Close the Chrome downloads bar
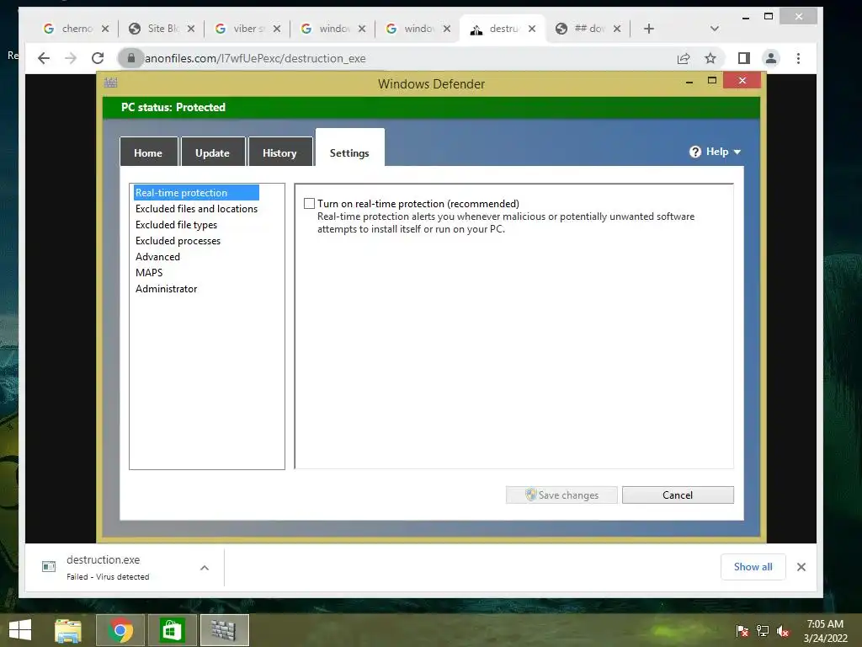This screenshot has height=647, width=862. [801, 567]
